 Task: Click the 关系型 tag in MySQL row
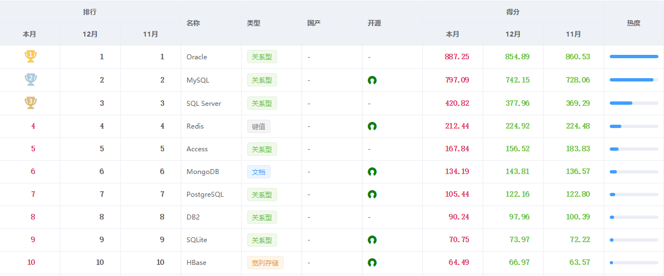262,80
